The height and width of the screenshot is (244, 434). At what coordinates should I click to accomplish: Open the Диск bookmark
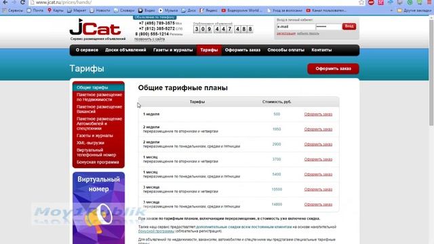[189, 11]
